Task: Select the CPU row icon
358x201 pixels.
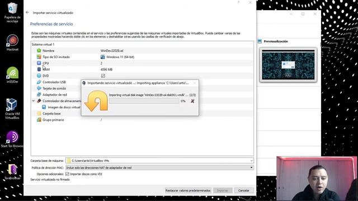Action: pos(39,63)
